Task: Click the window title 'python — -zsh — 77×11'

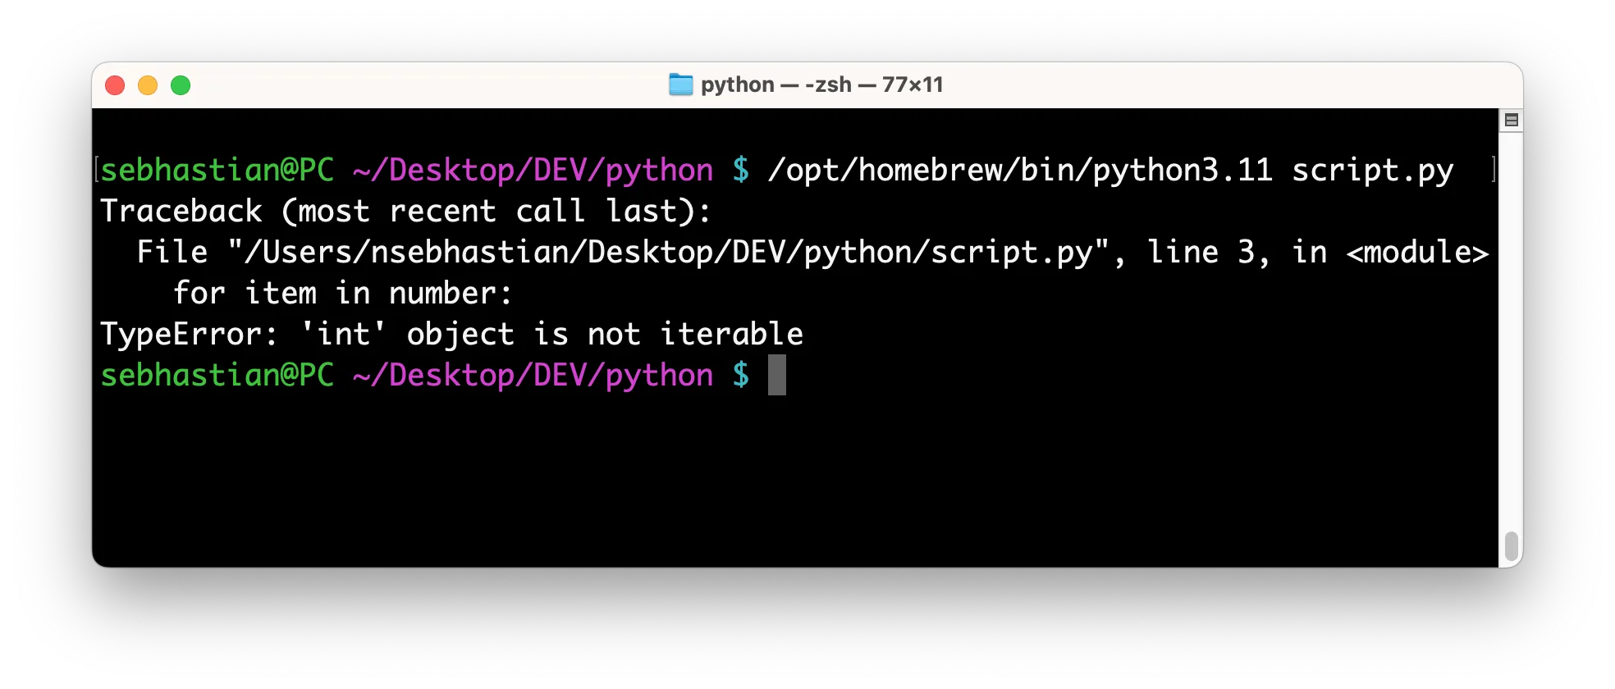Action: 821,84
